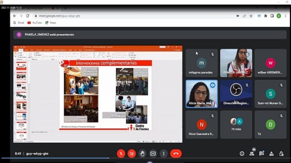Image resolution: width=291 pixels, height=163 pixels.
Task: Open Chrome three-dot menu
Action: 286,16
